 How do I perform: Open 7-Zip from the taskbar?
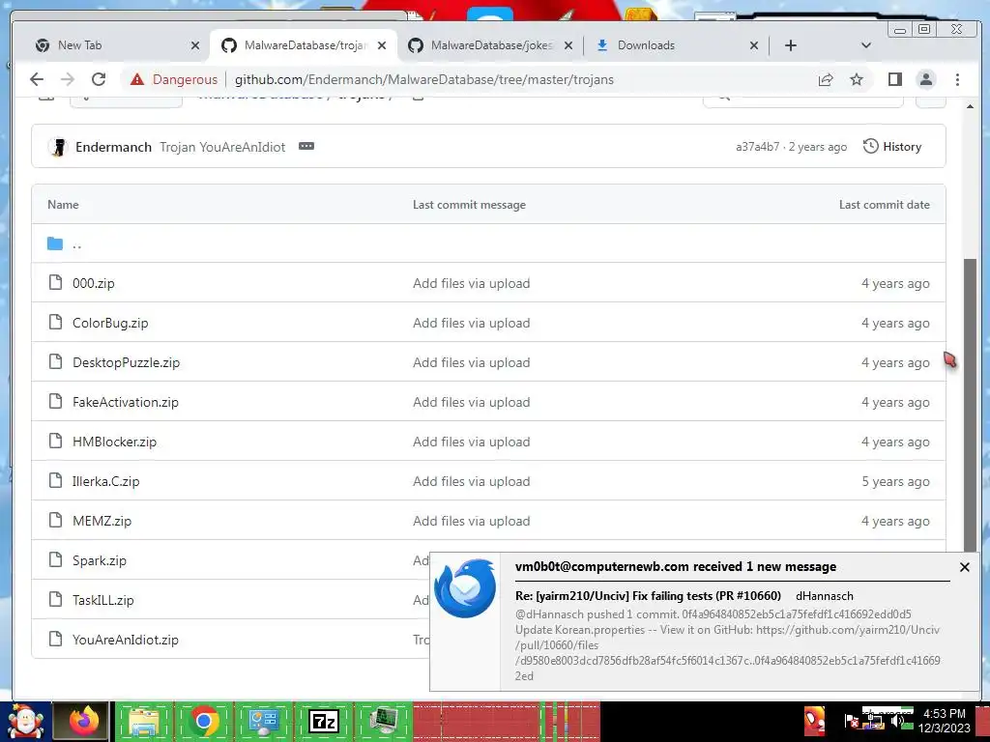pos(323,721)
